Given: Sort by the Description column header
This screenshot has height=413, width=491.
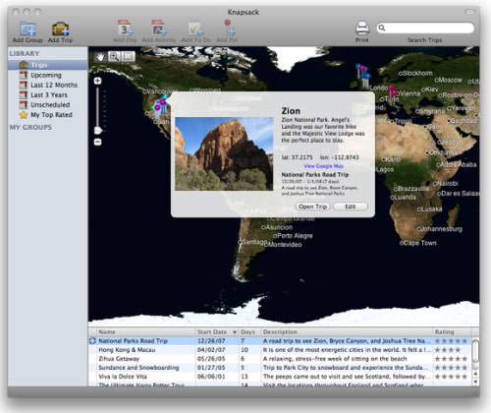Looking at the screenshot, I should [x=347, y=331].
